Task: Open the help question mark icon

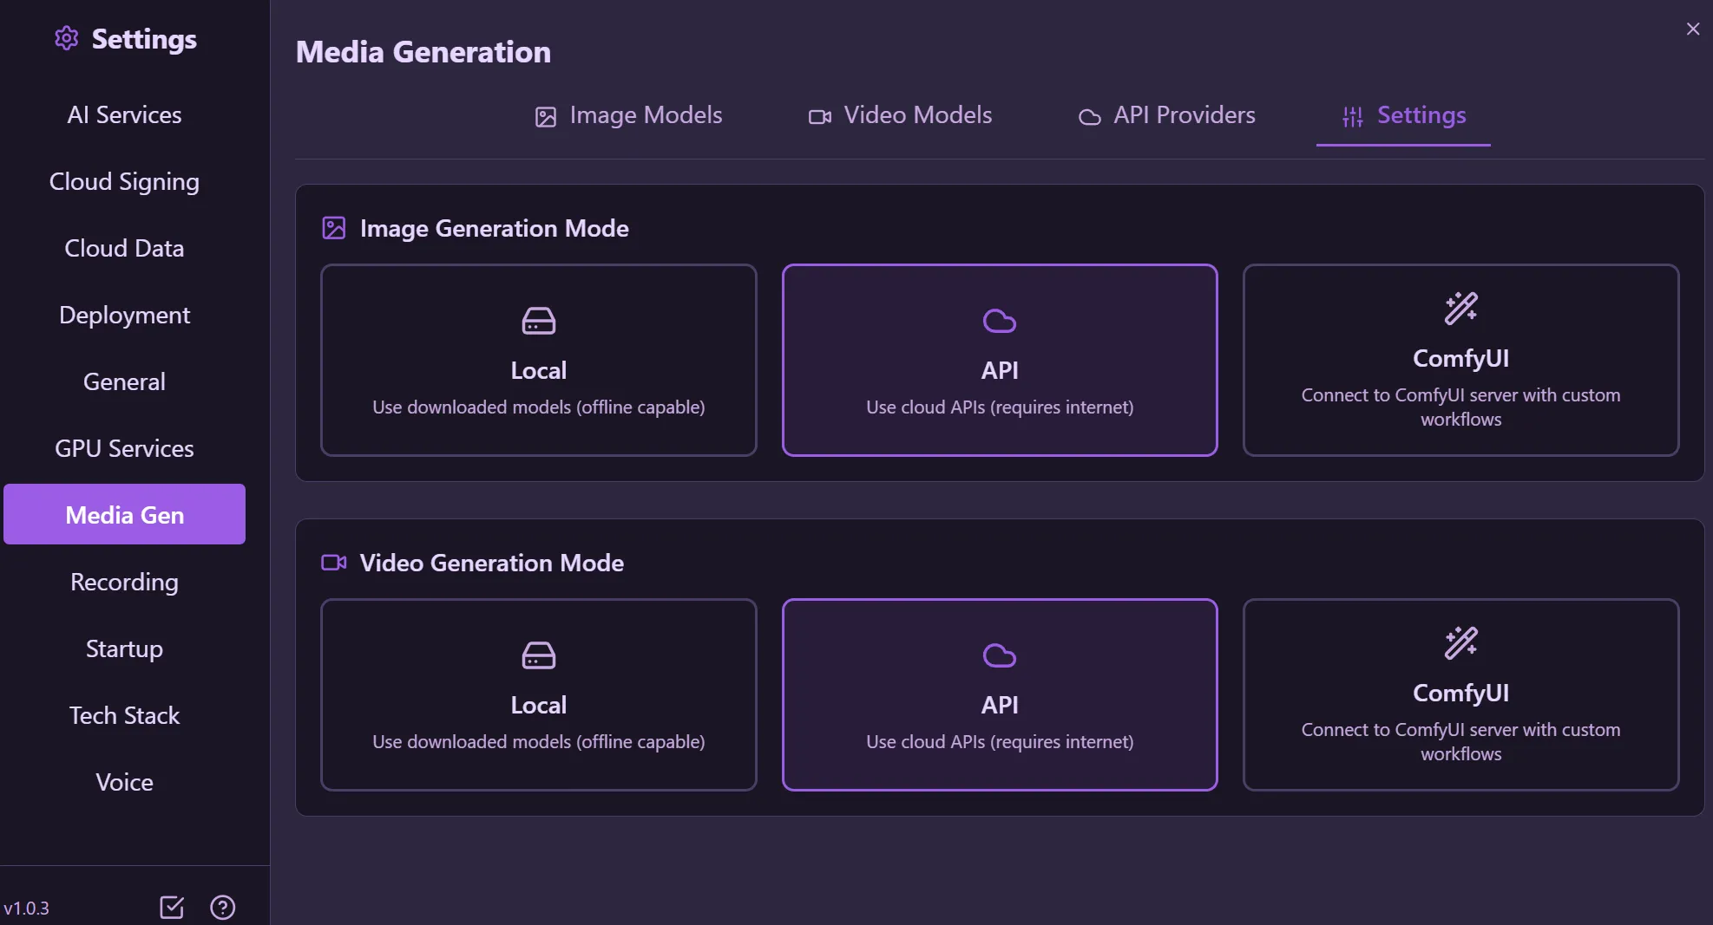Action: (x=223, y=907)
